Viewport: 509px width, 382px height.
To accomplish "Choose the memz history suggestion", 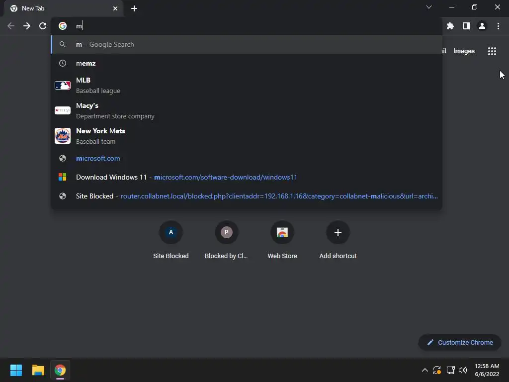I will (x=247, y=63).
